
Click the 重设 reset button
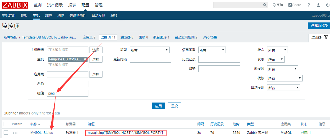(175, 106)
